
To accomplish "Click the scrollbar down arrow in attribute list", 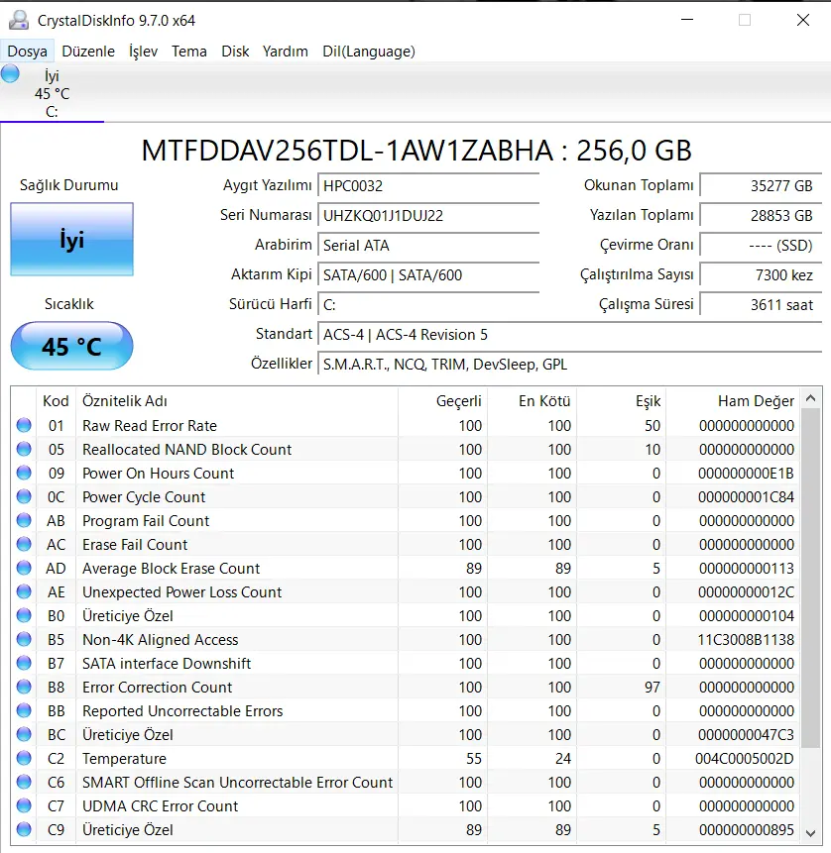I will 810,833.
